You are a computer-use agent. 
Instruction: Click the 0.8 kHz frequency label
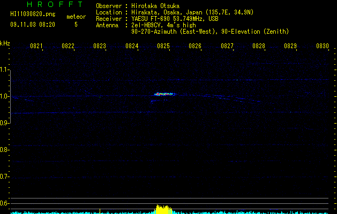coord(4,150)
